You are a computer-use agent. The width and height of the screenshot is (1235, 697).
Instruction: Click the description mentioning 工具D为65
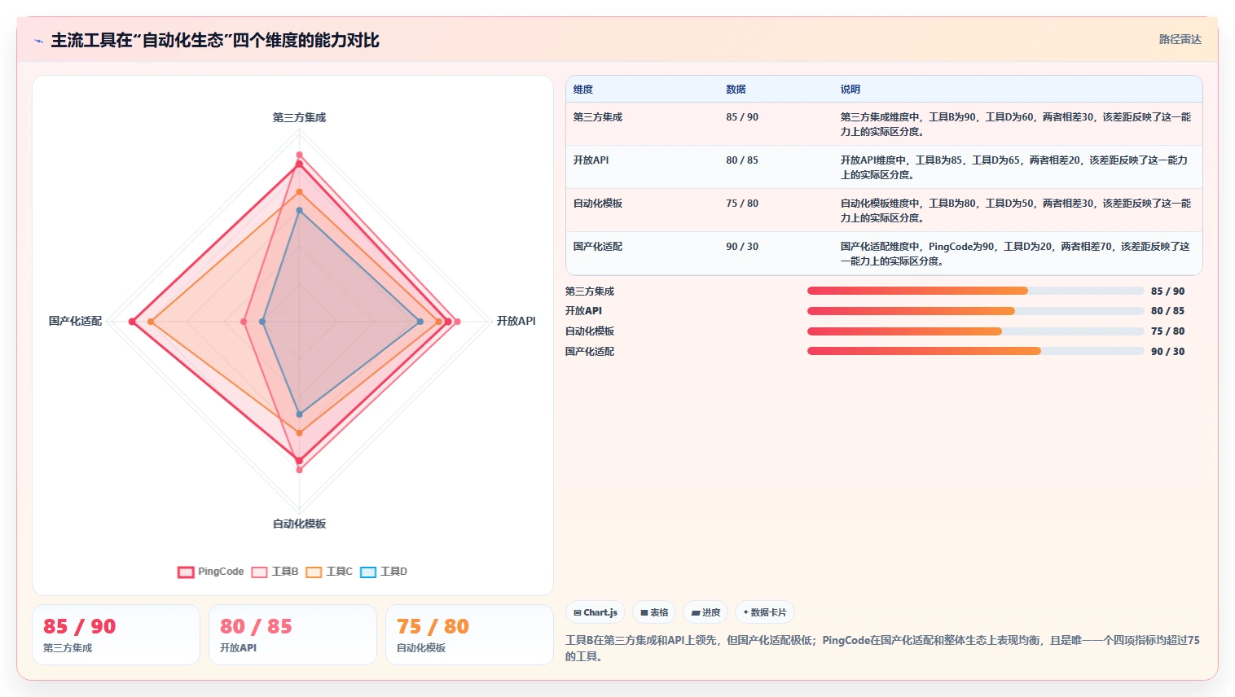(x=1014, y=168)
